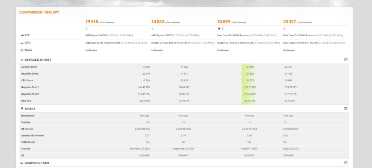Click the Valid Result Yes for október 7 result
Screen dimensions: 372x168
[249, 142]
